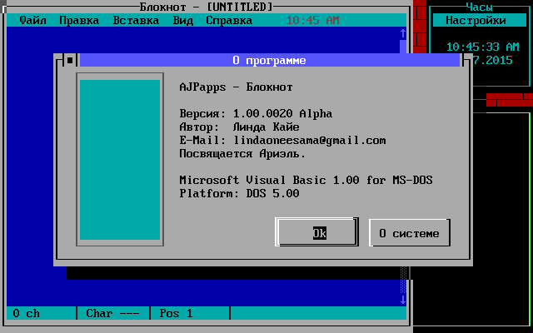This screenshot has height=333, width=533.
Task: Open the Вставка menu
Action: pos(136,20)
